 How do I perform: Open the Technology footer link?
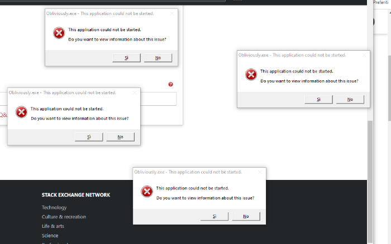(54, 207)
